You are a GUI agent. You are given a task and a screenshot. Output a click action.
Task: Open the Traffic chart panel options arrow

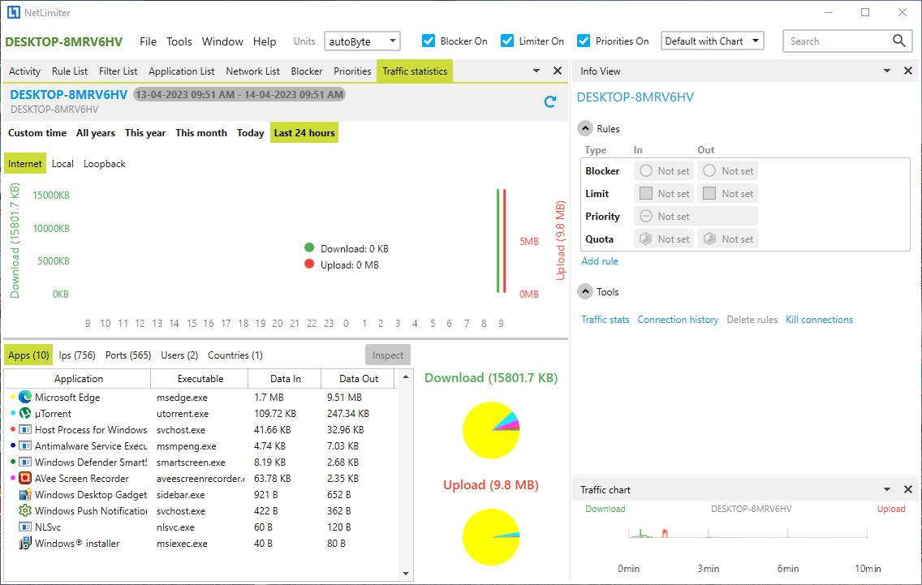point(887,489)
